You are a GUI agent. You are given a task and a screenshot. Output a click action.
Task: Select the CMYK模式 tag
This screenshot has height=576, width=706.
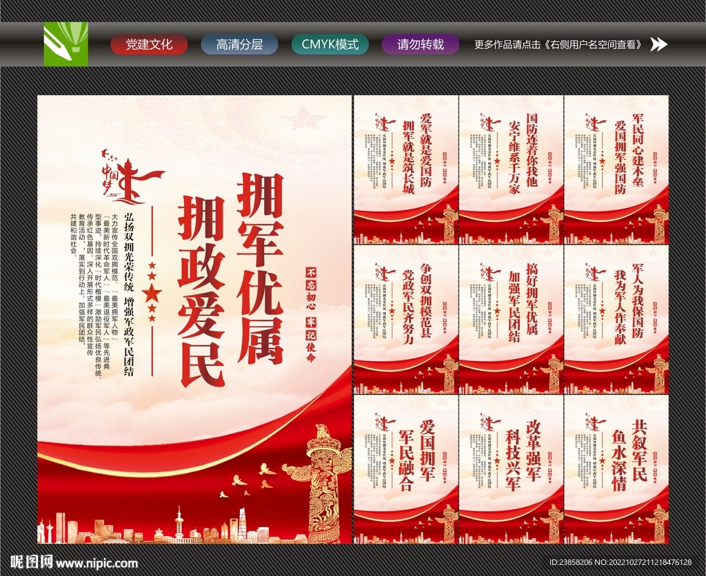[332, 44]
